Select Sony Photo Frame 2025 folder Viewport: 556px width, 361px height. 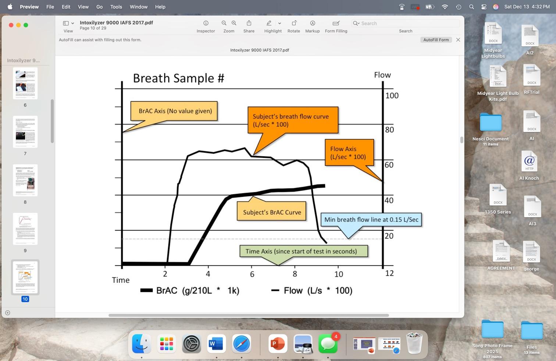(492, 339)
